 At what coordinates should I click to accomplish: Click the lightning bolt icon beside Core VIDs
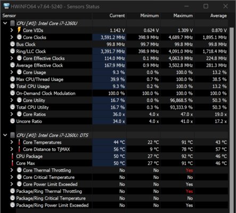(19, 30)
